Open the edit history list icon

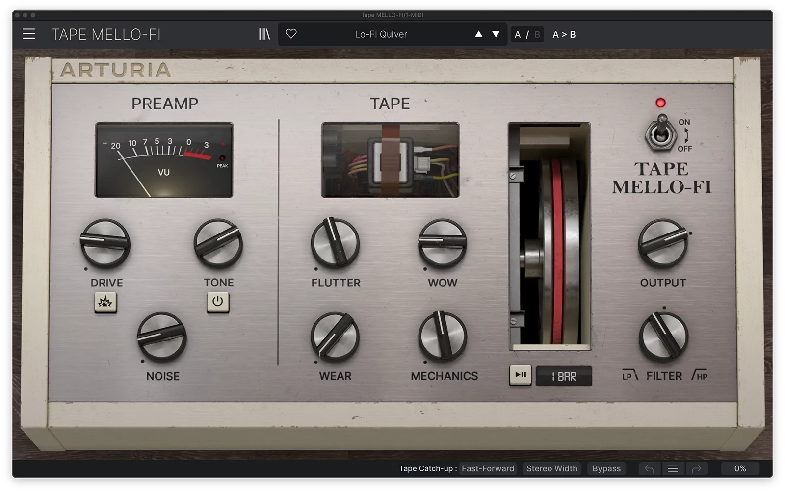(673, 469)
